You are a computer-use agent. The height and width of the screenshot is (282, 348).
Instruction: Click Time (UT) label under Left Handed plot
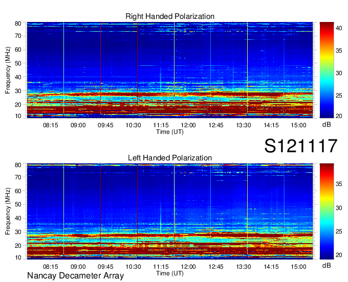[170, 273]
